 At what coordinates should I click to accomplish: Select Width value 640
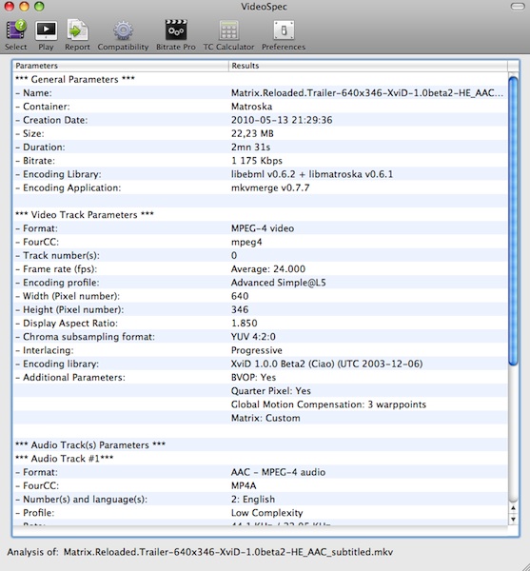240,296
